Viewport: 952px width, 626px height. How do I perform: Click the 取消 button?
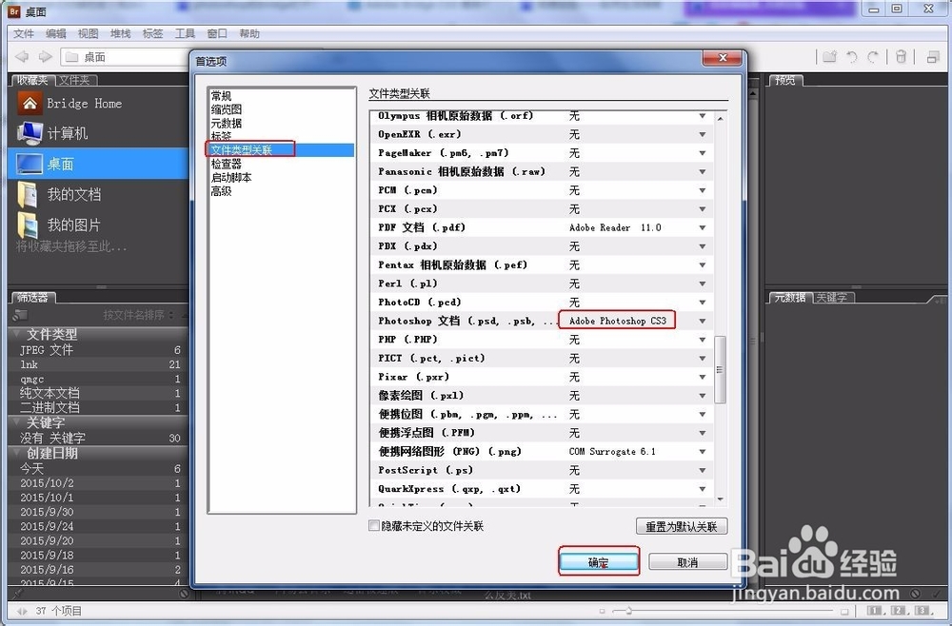(687, 562)
